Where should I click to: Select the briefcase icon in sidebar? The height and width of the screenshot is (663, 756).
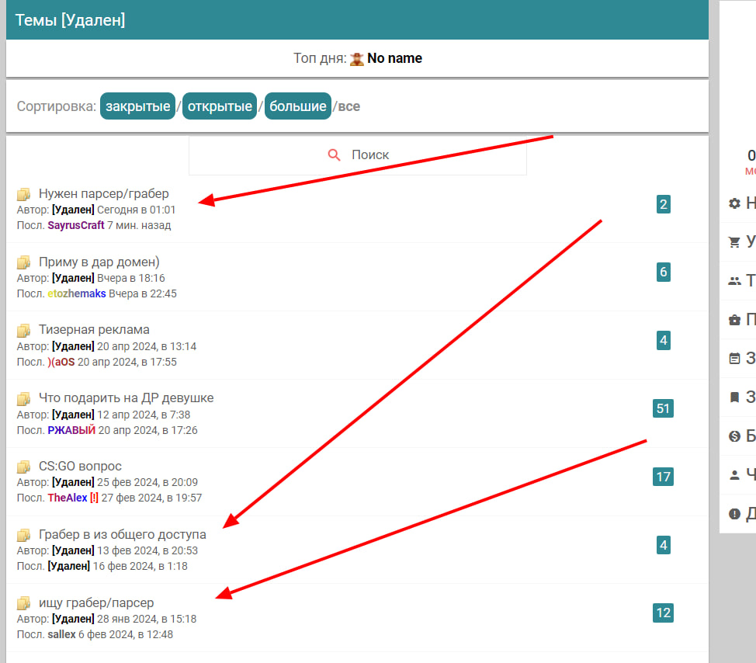[x=734, y=320]
